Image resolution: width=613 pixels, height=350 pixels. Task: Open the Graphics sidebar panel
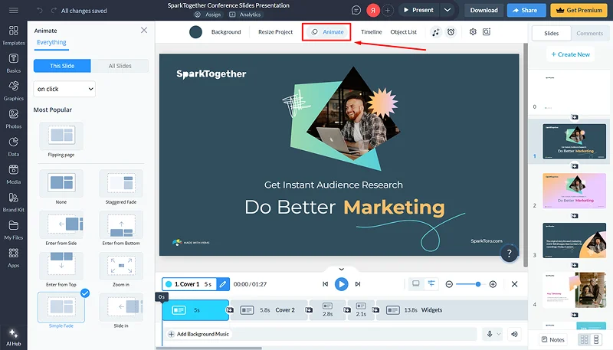pos(13,91)
